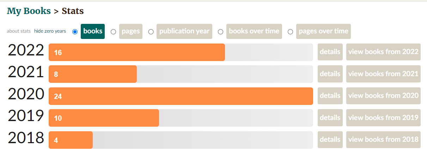Select the publication year radio button

click(151, 32)
